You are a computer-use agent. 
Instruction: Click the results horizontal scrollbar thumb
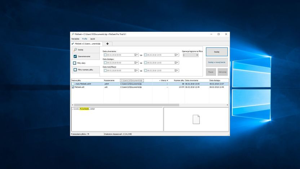pyautogui.click(x=127, y=105)
